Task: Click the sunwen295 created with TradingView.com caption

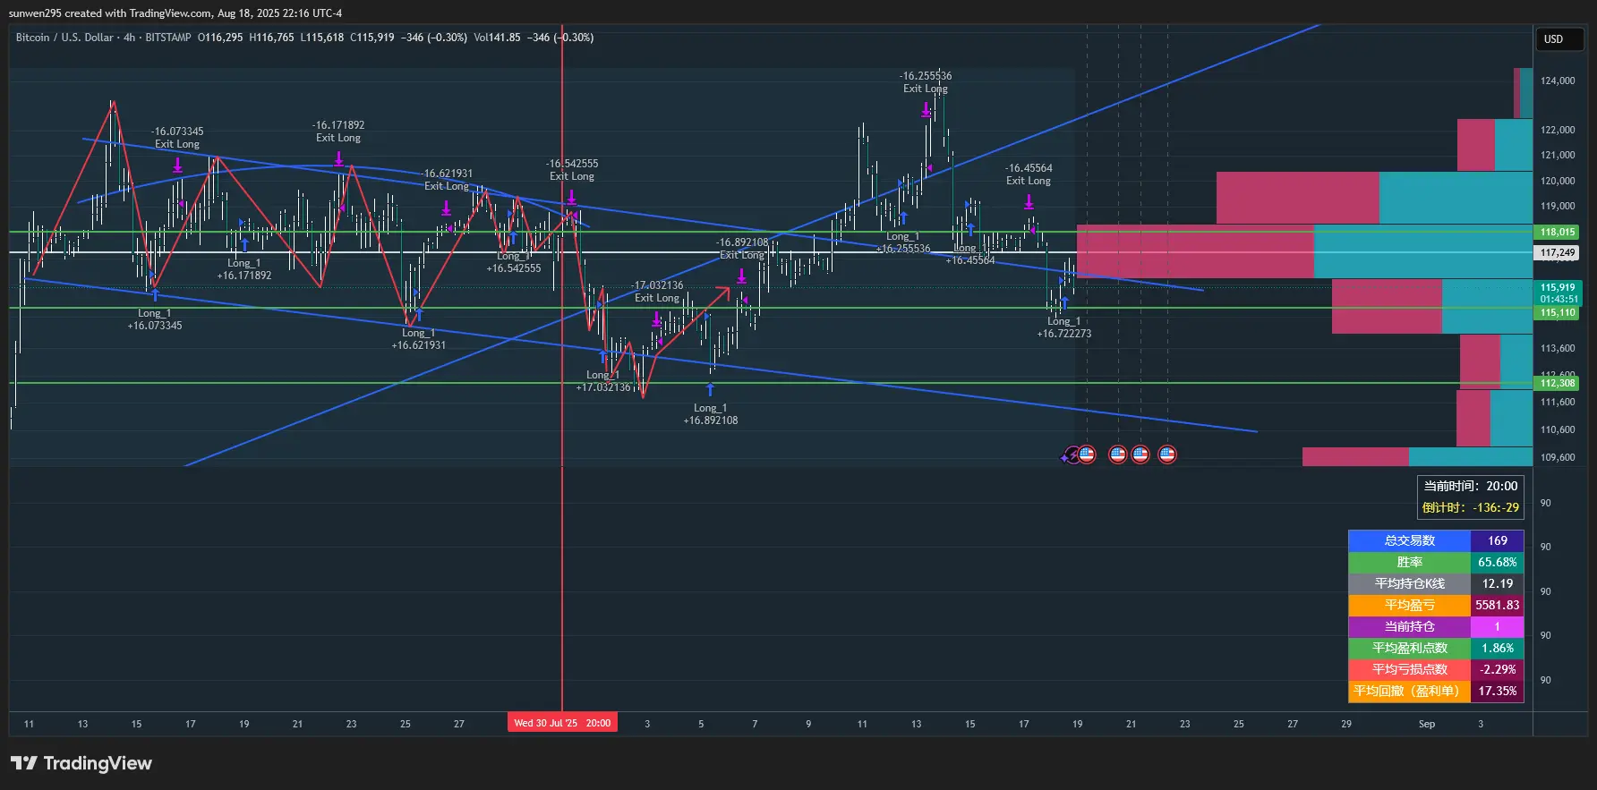Action: (x=175, y=13)
